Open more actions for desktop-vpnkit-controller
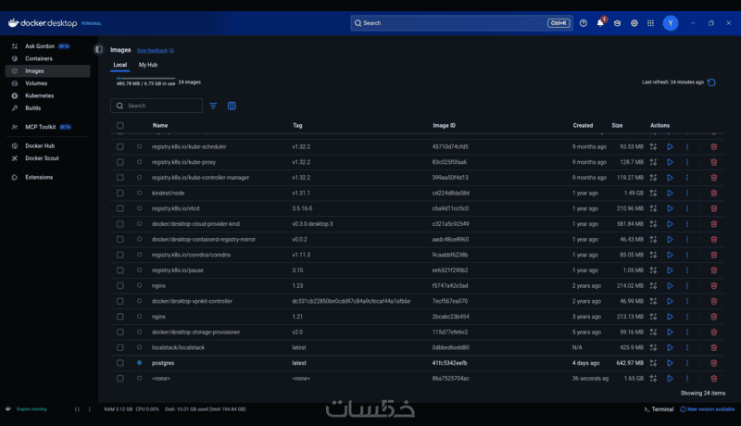This screenshot has height=426, width=741. click(x=687, y=301)
